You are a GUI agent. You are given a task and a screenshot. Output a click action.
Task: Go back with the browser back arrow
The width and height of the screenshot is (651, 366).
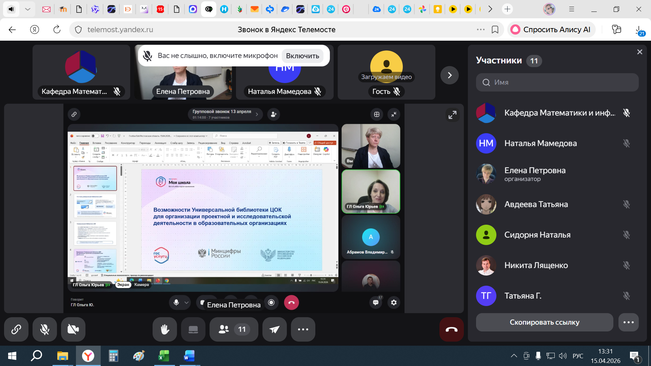coord(12,30)
